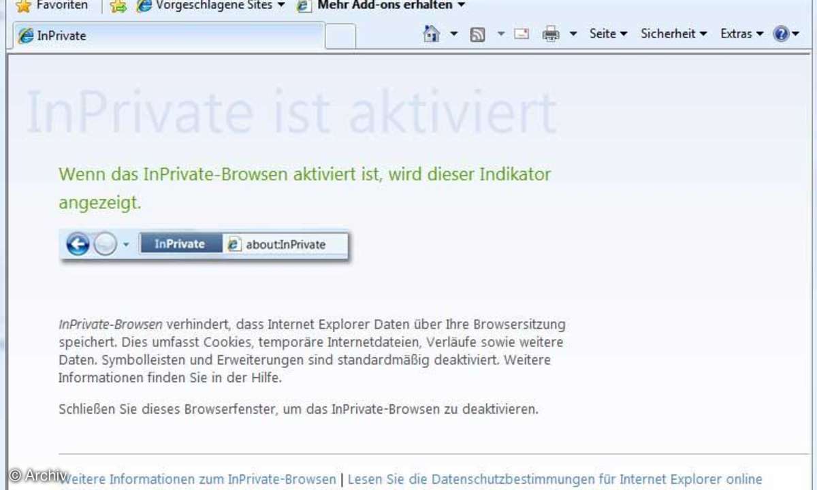Expand the Help dropdown arrow

click(795, 33)
